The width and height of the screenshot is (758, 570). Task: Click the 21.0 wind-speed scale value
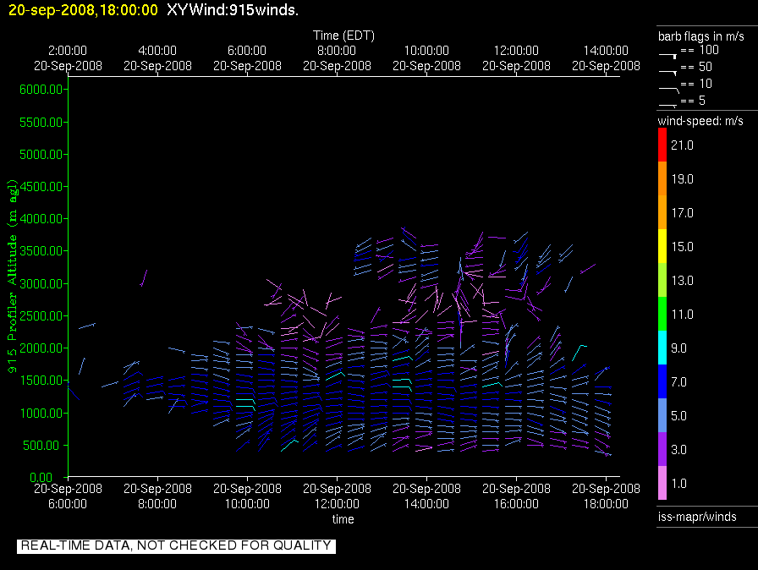(x=682, y=145)
